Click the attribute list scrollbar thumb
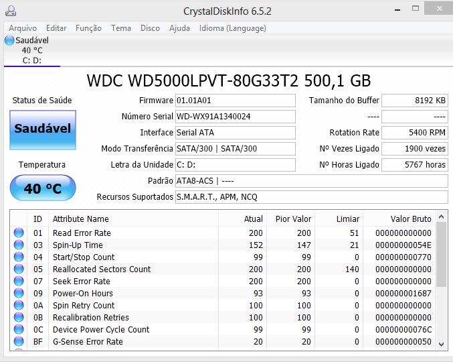Image resolution: width=453 pixels, height=362 pixels. point(441,255)
